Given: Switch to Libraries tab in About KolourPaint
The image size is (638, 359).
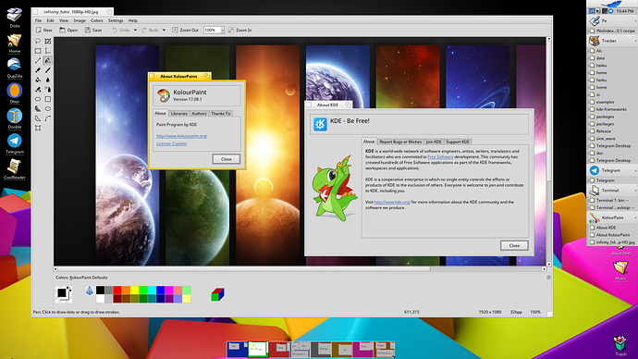Looking at the screenshot, I should click(x=179, y=114).
